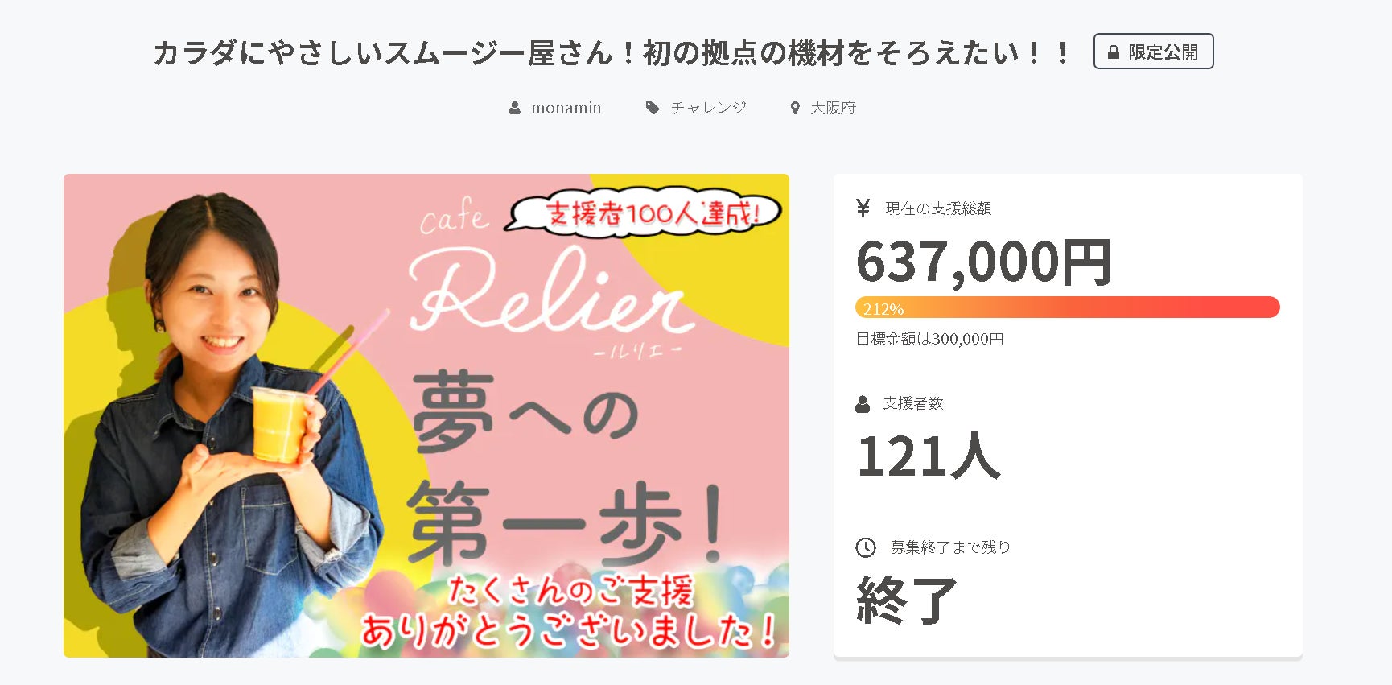Click the 終了 status text
The image size is (1392, 685).
click(907, 600)
